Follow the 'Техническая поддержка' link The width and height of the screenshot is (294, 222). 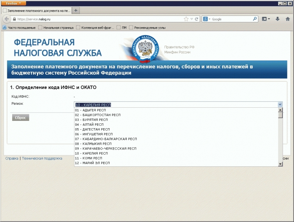[x=42, y=159]
